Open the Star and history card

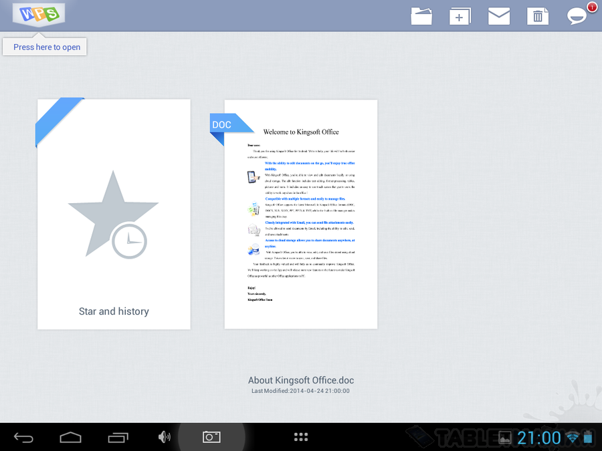coord(114,214)
